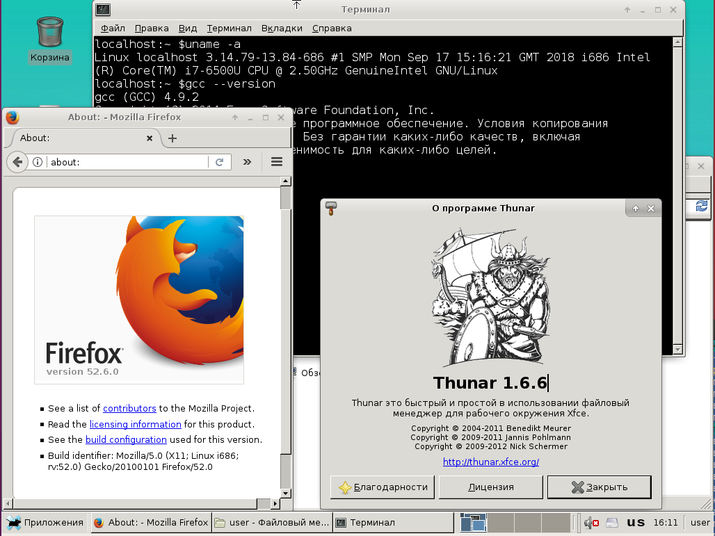This screenshot has height=536, width=715.
Task: Open the Приложения applications menu
Action: 45,522
